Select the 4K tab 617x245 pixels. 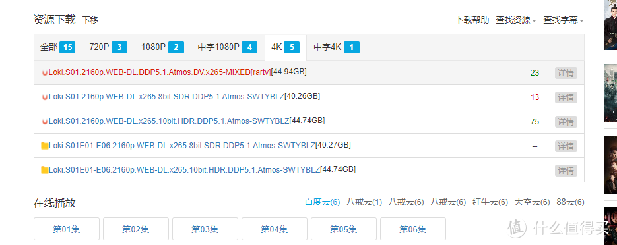click(x=285, y=47)
